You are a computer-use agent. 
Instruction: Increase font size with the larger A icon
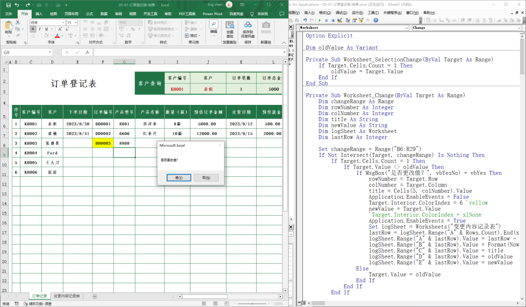[60, 29]
